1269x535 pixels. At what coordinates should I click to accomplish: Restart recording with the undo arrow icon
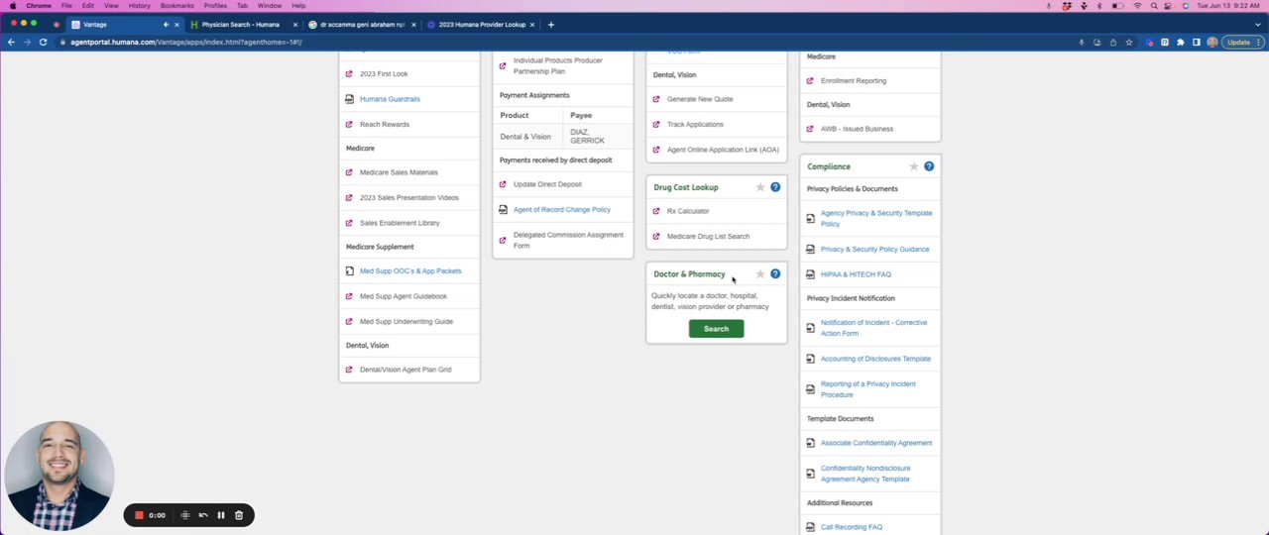click(203, 515)
